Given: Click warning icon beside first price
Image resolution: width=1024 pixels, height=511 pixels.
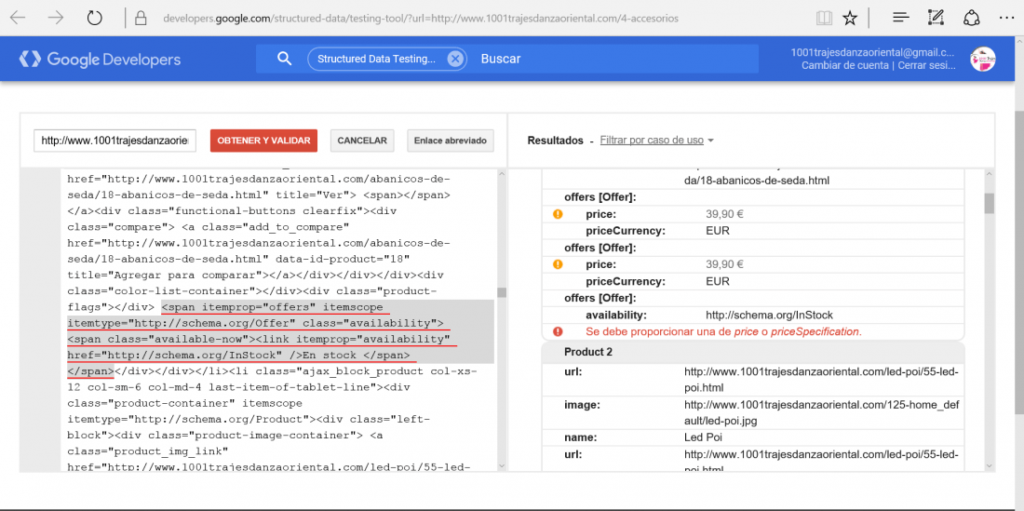Looking at the screenshot, I should tap(558, 214).
